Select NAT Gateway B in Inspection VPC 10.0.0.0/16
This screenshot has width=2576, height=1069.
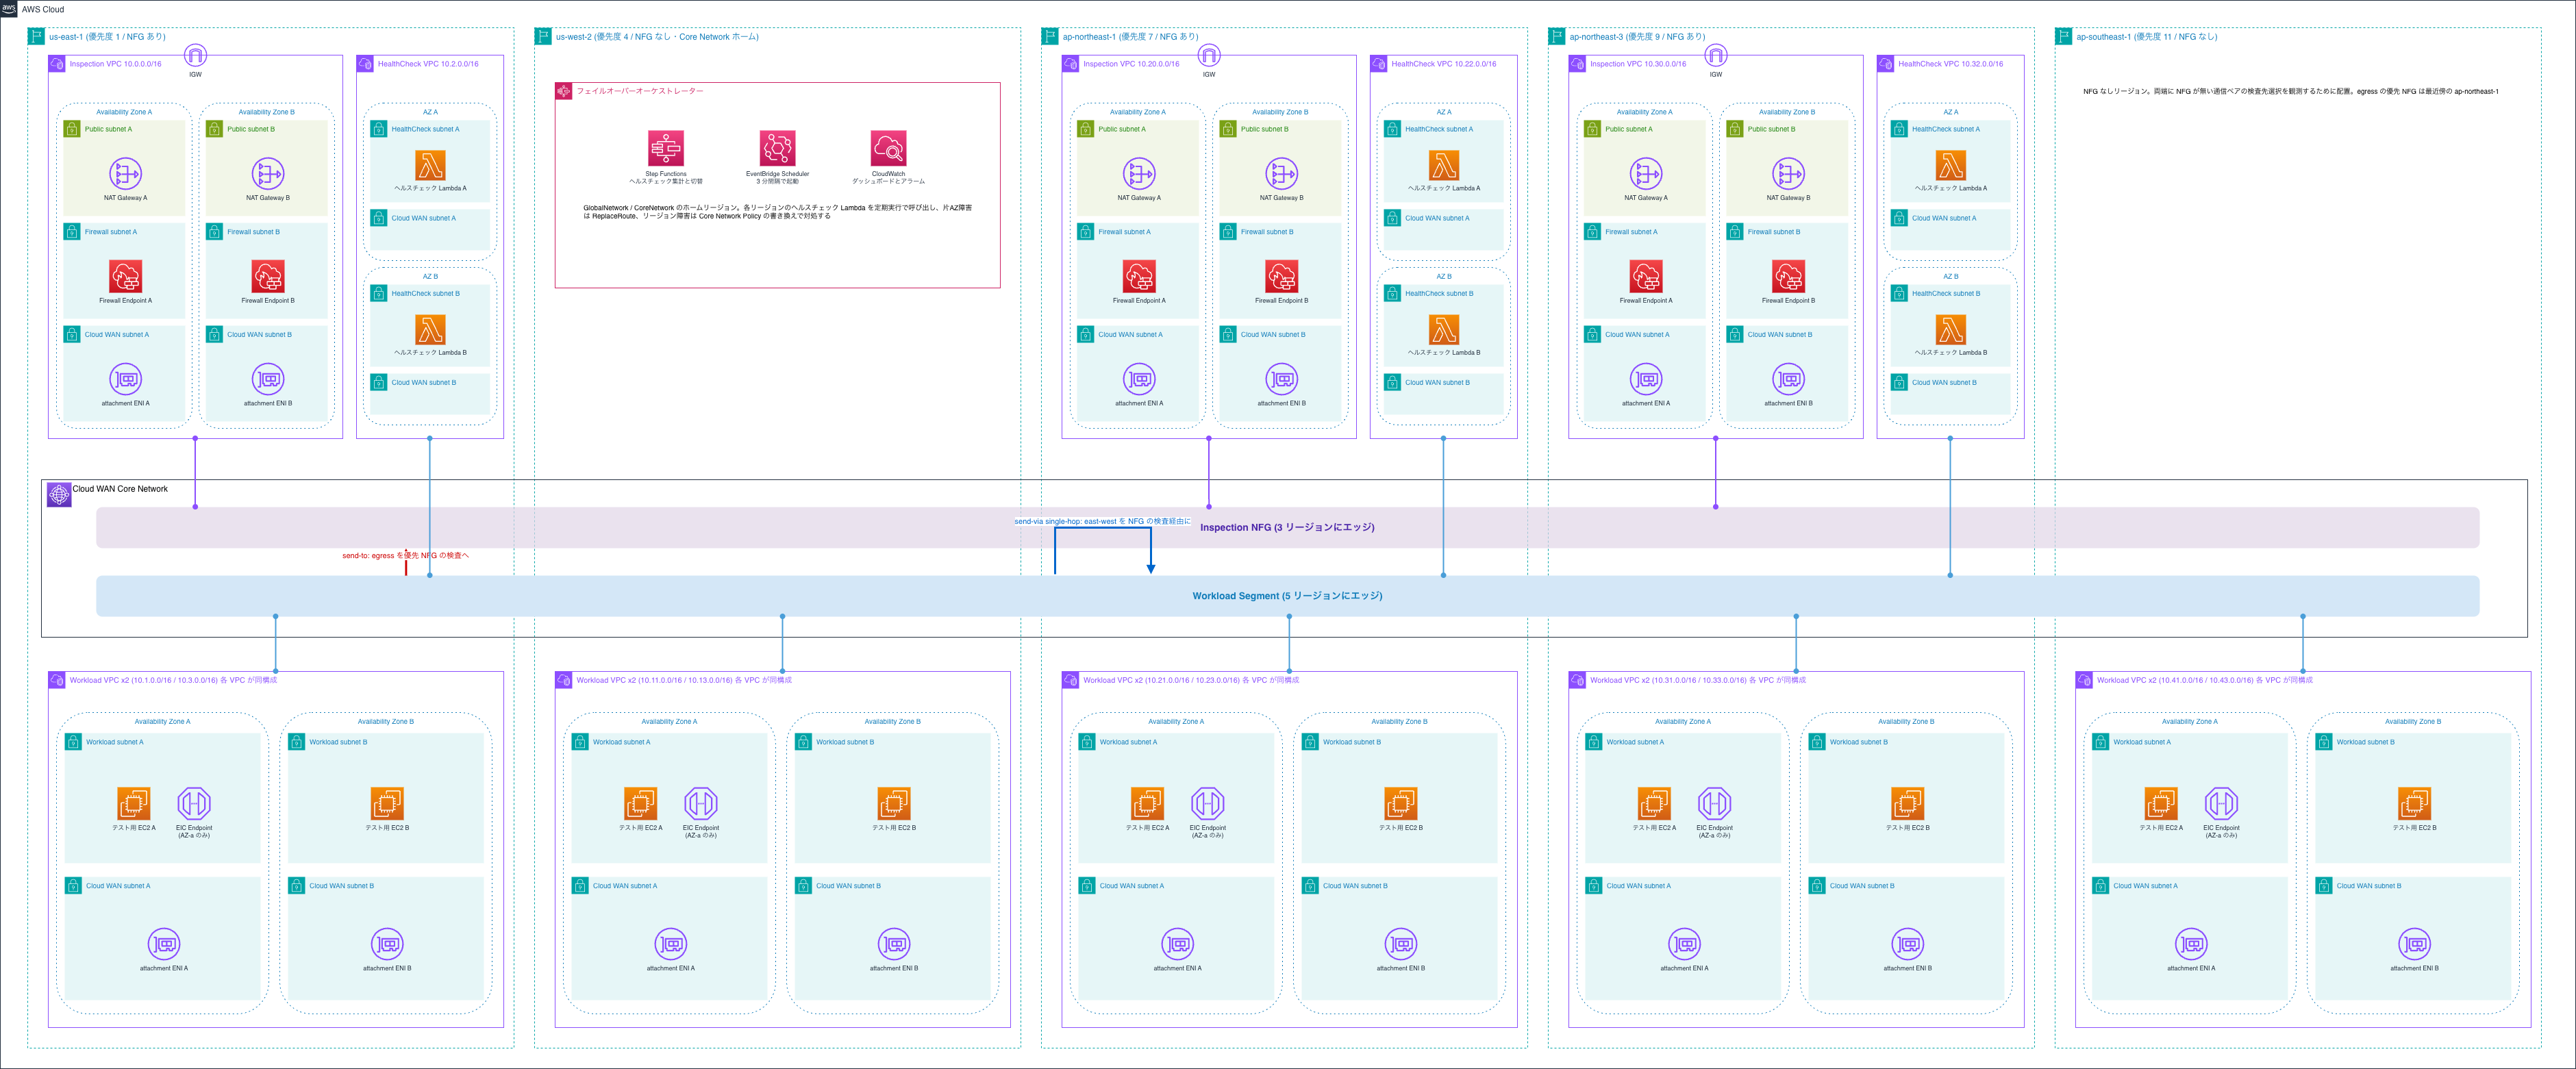tap(268, 174)
